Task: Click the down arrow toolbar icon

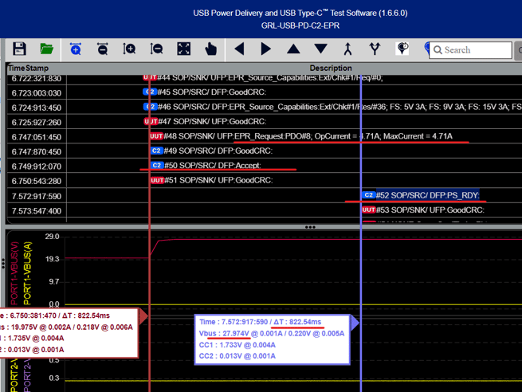Action: (320, 49)
